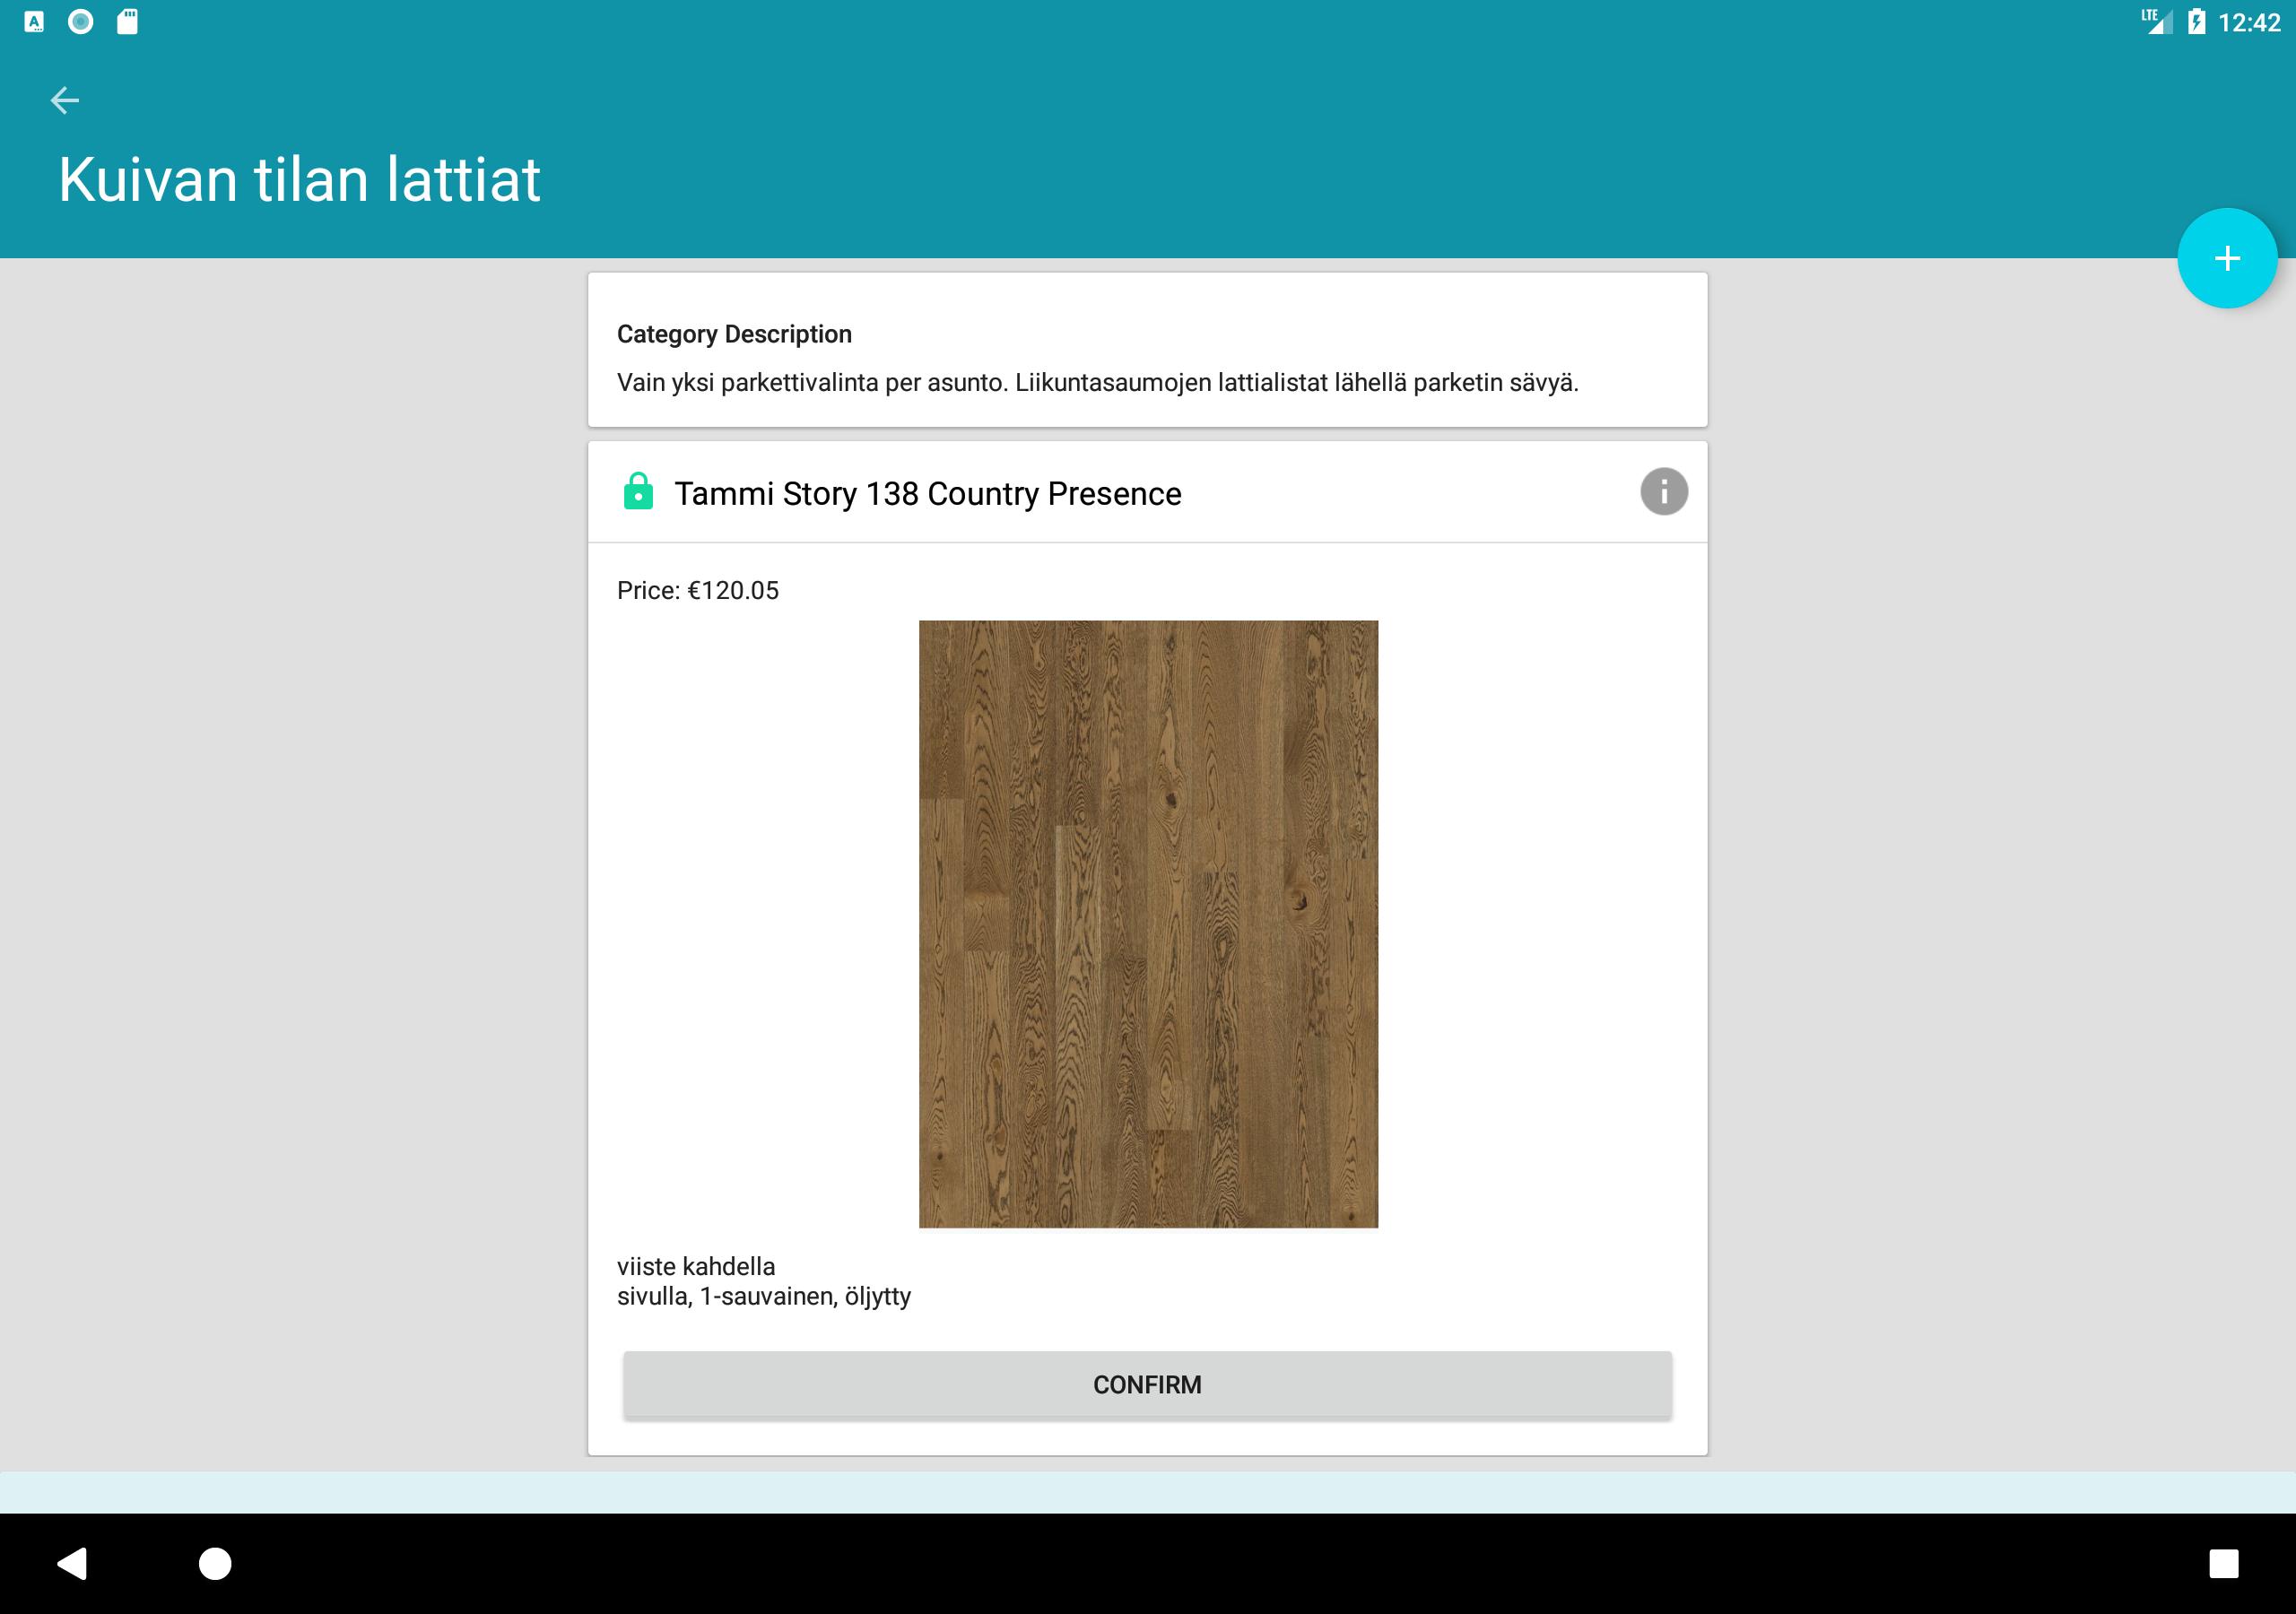The height and width of the screenshot is (1614, 2296).
Task: Tap Android home circle button
Action: 215,1563
